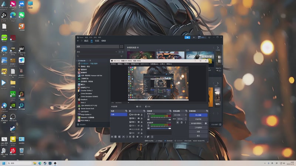
Task: Open Steam from Windows taskbar
Action: pos(45,163)
